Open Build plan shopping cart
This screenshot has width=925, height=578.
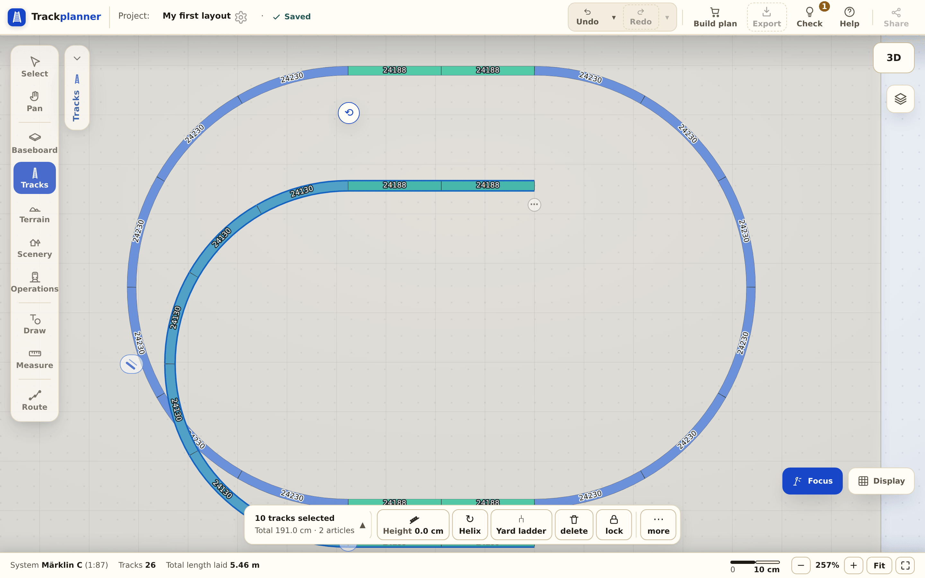click(x=715, y=17)
